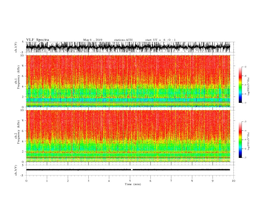The image size is (263, 203).
Task: Click the time axis tick label '10'
Action: [x=233, y=181]
